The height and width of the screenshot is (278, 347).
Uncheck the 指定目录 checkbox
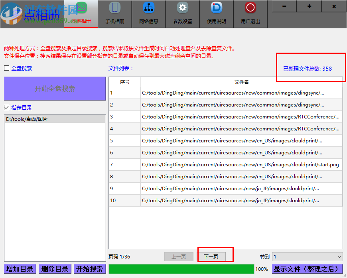pos(7,108)
